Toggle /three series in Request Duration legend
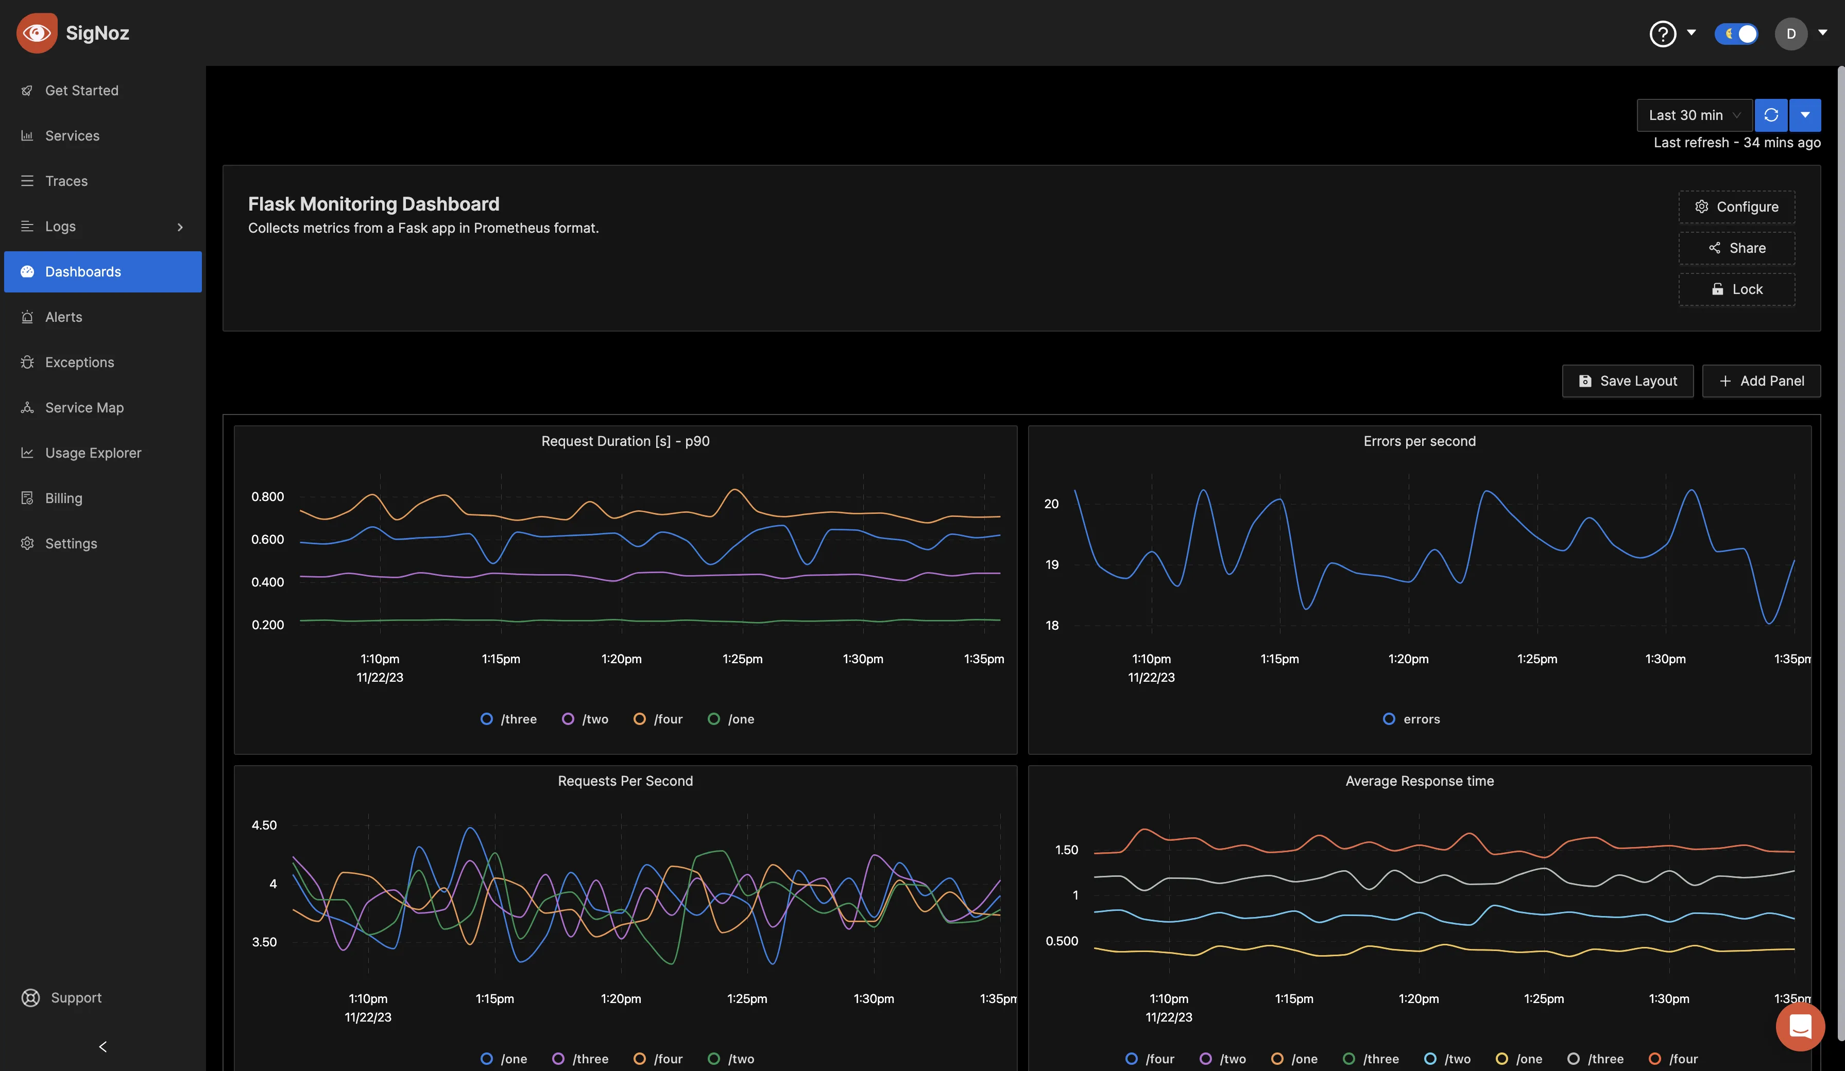 point(509,719)
